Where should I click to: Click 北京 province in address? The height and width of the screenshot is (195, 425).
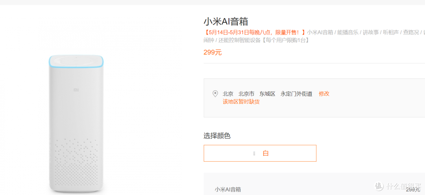tap(228, 94)
